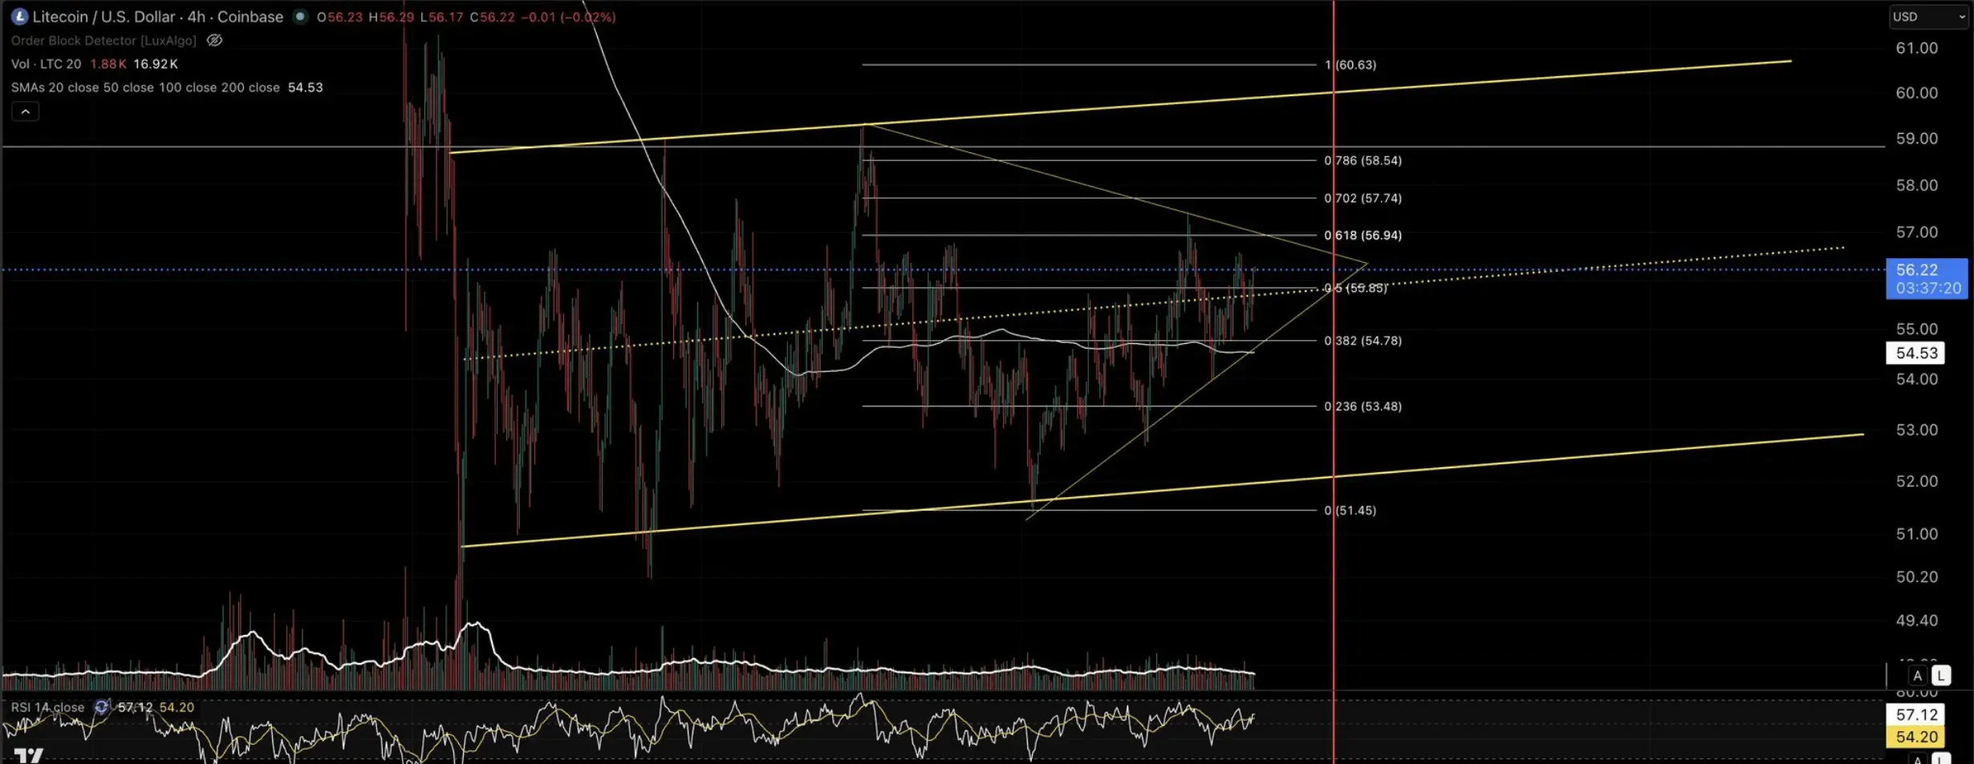This screenshot has height=764, width=1974.
Task: Select the Order Block Detector [LuxAlgo] legend
Action: click(104, 40)
